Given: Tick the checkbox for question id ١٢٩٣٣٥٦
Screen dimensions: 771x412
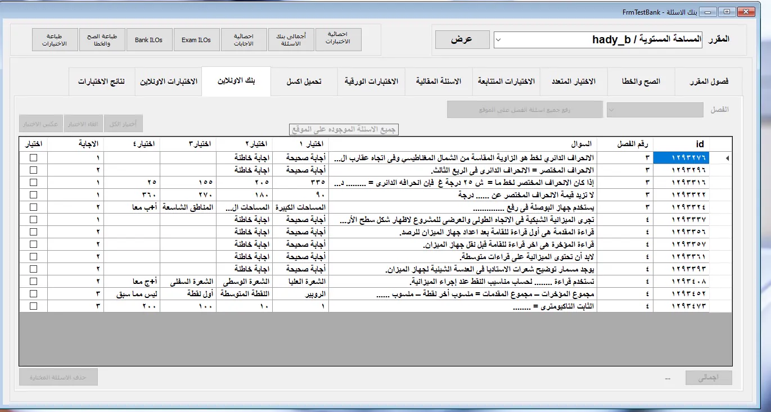Looking at the screenshot, I should pyautogui.click(x=33, y=232).
